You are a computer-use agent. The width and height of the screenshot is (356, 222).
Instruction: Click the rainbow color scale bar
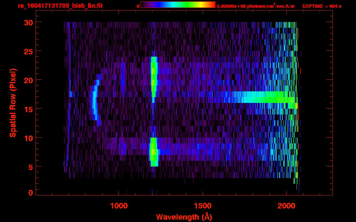(178, 5)
